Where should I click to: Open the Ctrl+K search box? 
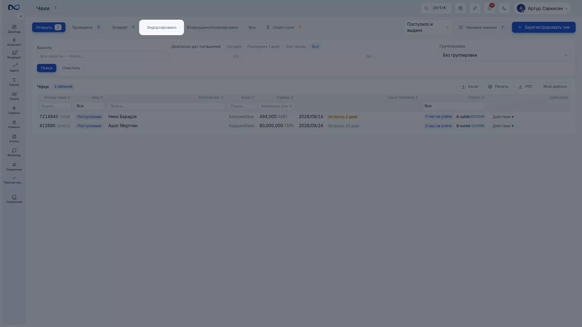[x=436, y=8]
